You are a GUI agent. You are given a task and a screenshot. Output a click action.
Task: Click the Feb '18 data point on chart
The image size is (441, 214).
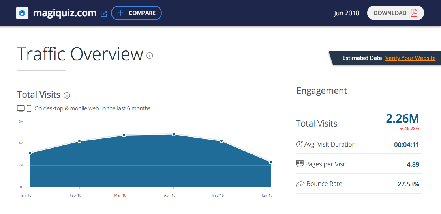coord(79,141)
